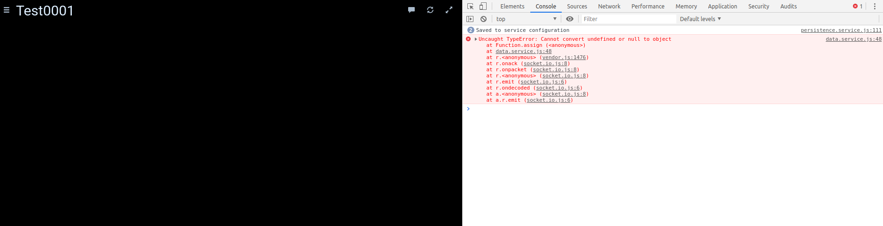Toggle fullscreen with the expand arrows icon
The height and width of the screenshot is (226, 883).
[x=449, y=10]
